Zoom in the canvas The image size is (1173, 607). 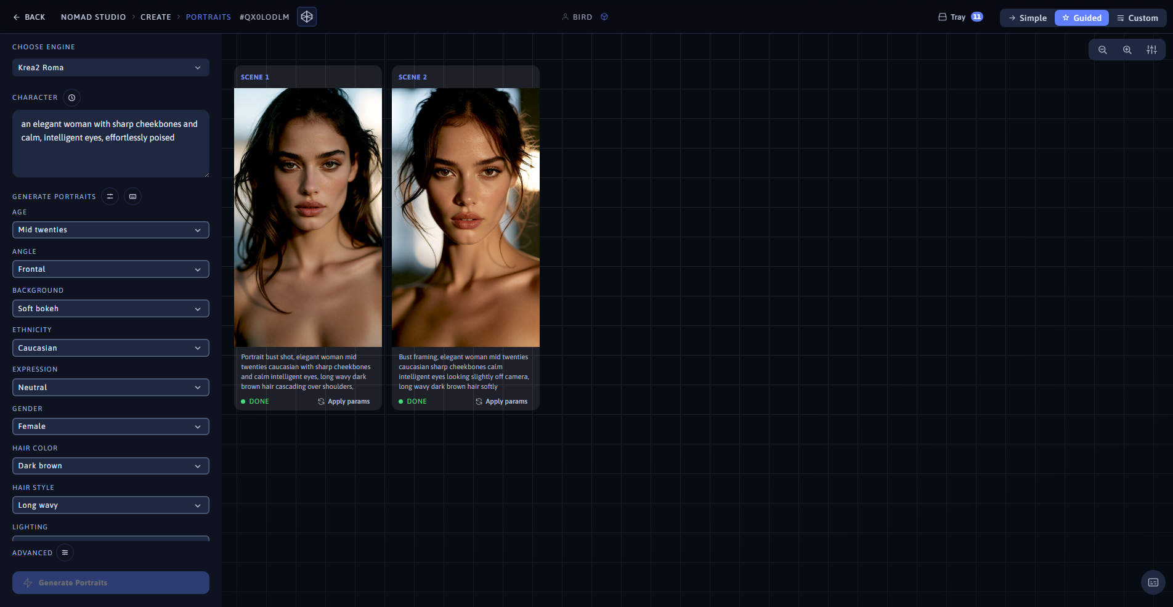click(1127, 50)
